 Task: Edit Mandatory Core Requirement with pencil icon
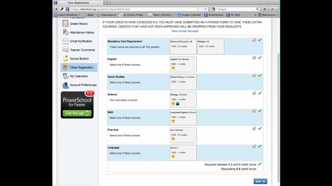pos(254,40)
